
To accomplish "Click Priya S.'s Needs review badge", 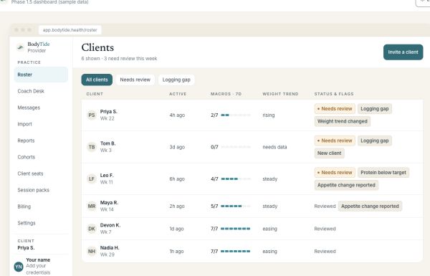I will (335, 109).
